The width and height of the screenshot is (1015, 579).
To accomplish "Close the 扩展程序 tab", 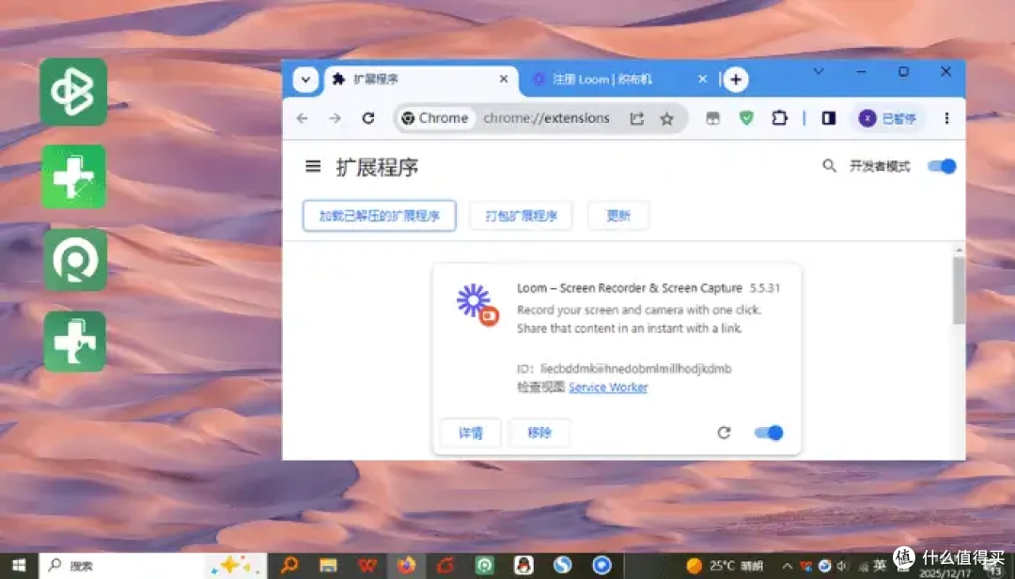I will click(x=504, y=79).
